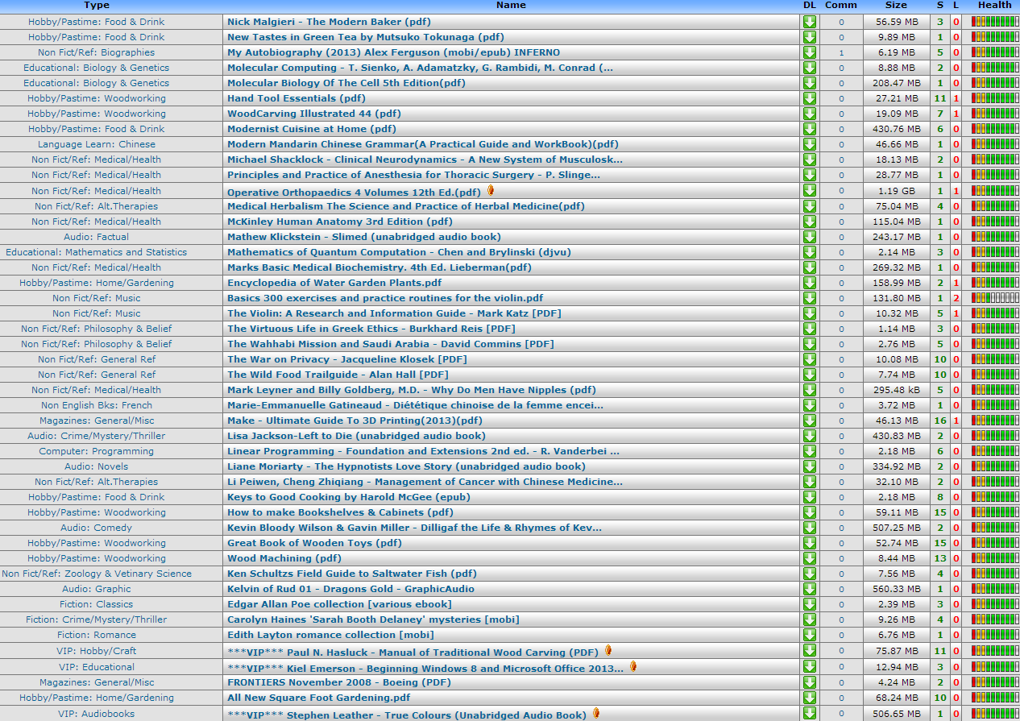Sort by seeders S column header
Screen dimensions: 1020x721
coord(940,6)
